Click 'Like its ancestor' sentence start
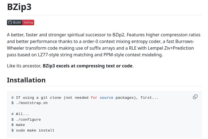The height and width of the screenshot is (139, 208). 24,66
